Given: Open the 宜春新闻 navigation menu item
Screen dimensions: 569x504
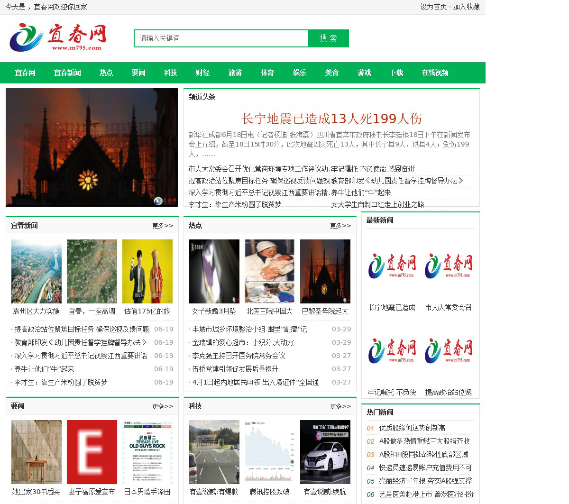Looking at the screenshot, I should coord(67,73).
